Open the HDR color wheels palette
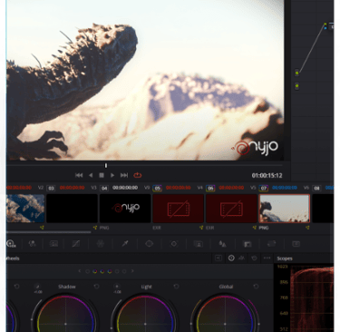 pyautogui.click(x=11, y=244)
